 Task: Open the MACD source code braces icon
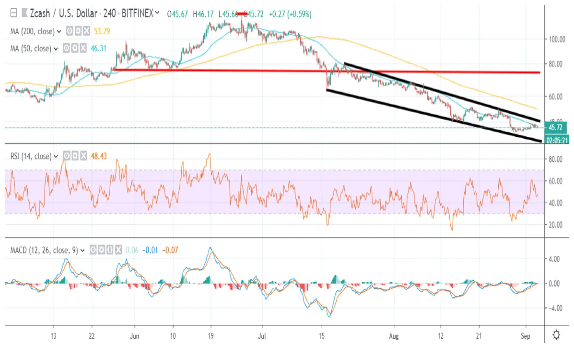(109, 251)
